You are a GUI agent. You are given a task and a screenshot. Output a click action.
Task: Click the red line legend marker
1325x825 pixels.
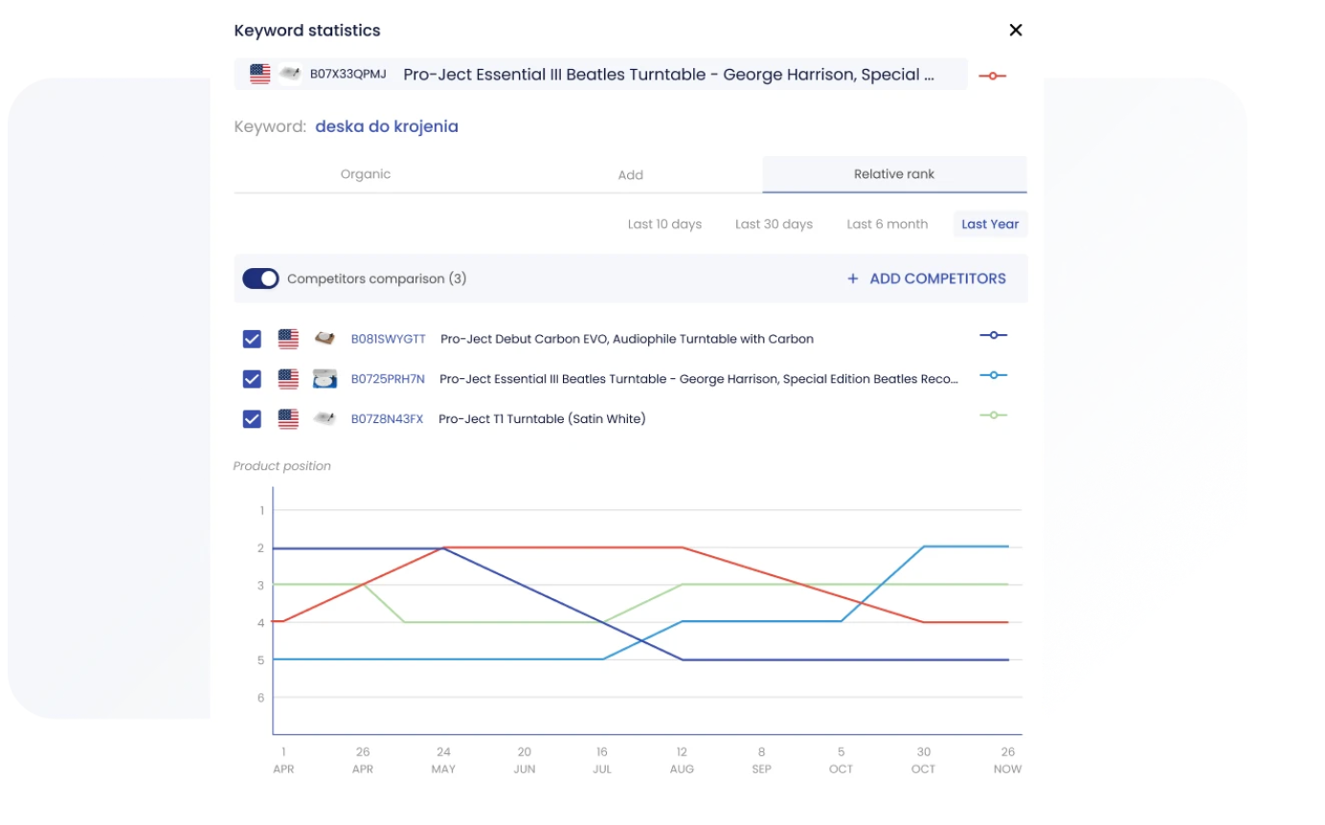pyautogui.click(x=992, y=76)
